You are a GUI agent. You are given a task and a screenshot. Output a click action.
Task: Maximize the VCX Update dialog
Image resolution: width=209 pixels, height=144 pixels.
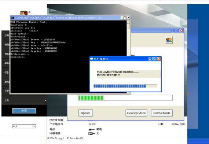[x=154, y=59]
